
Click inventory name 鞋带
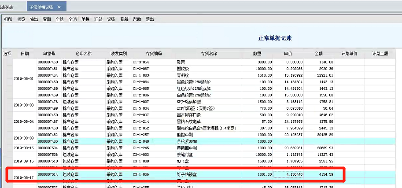point(181,62)
